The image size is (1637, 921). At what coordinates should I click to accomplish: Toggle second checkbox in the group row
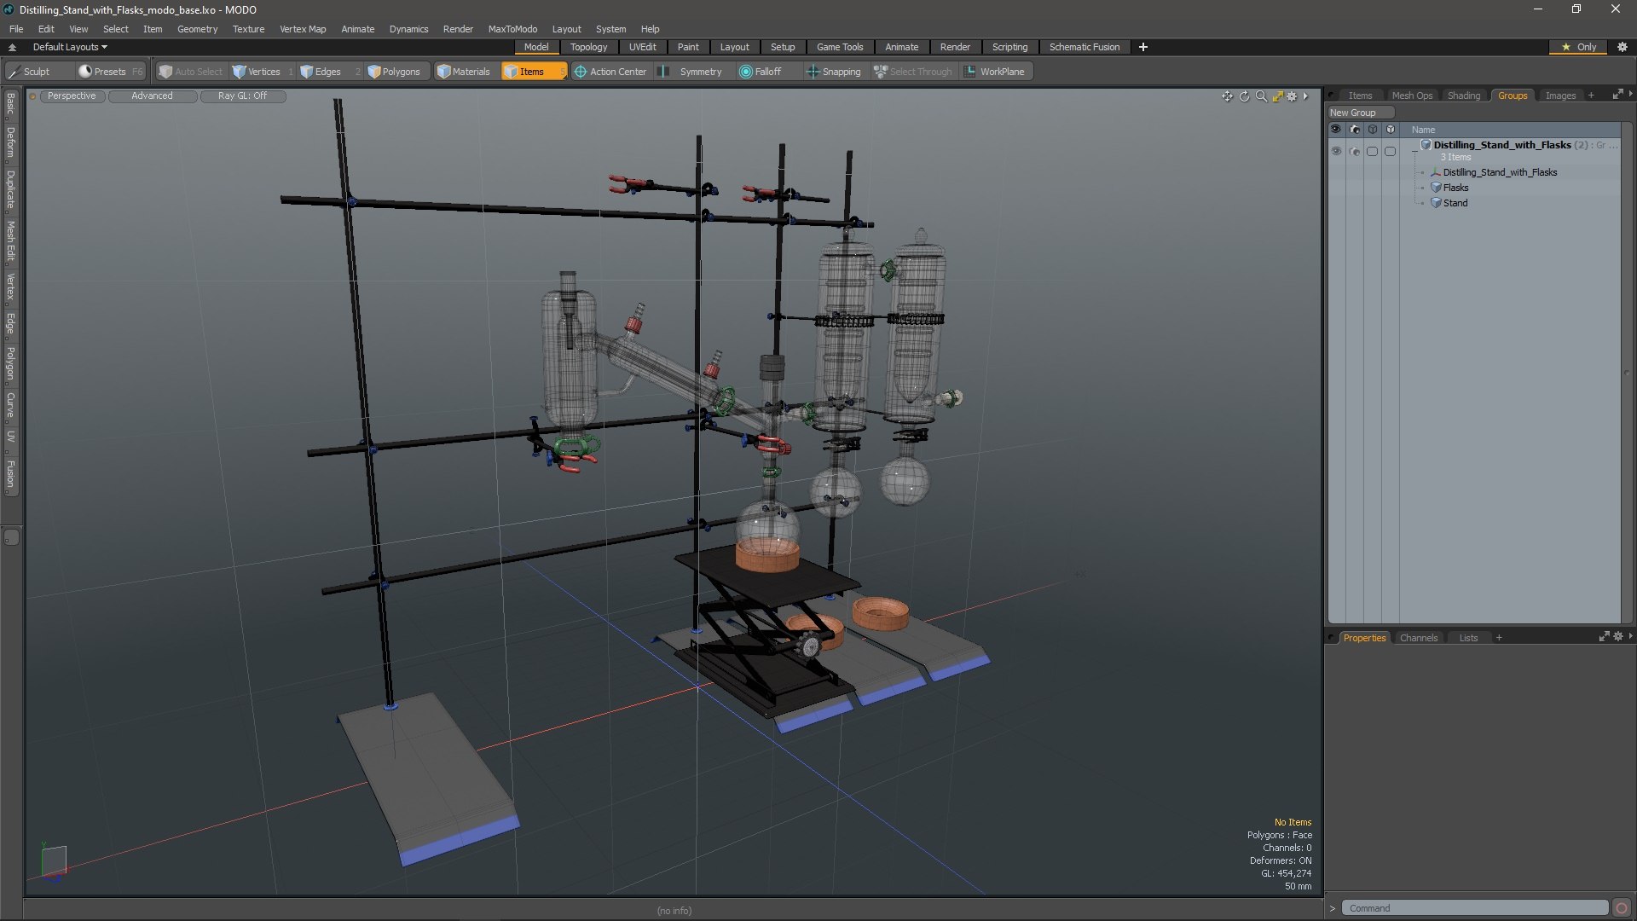(x=1390, y=151)
